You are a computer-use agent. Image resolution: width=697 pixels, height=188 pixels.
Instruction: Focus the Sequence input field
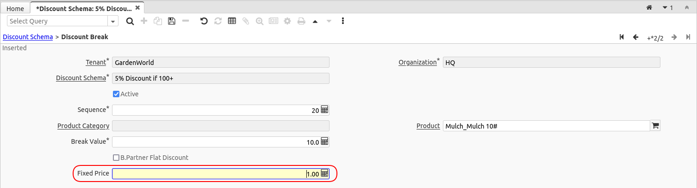coord(216,110)
